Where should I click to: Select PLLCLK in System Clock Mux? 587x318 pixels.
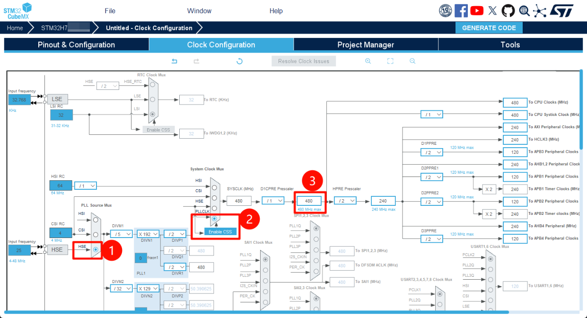pyautogui.click(x=215, y=219)
